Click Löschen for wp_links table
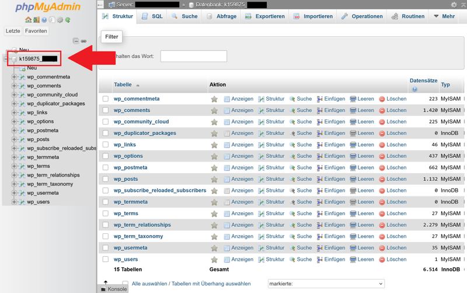The image size is (467, 293). click(x=392, y=144)
